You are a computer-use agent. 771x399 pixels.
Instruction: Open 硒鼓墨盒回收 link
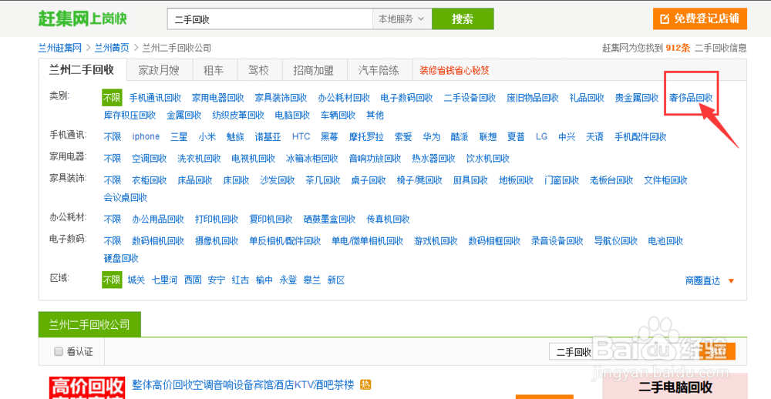click(x=329, y=219)
